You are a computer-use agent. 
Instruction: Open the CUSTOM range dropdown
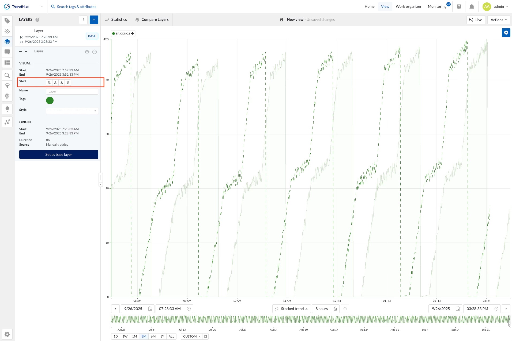point(192,336)
